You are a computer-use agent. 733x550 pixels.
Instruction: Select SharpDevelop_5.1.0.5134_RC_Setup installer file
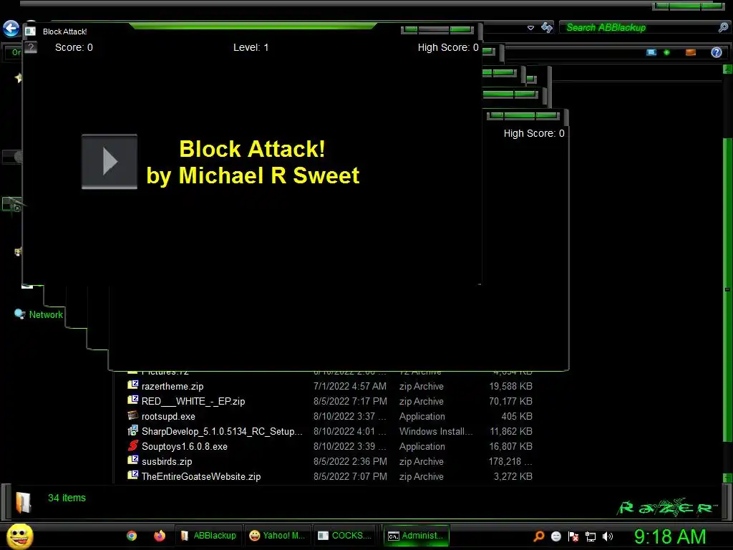[222, 431]
